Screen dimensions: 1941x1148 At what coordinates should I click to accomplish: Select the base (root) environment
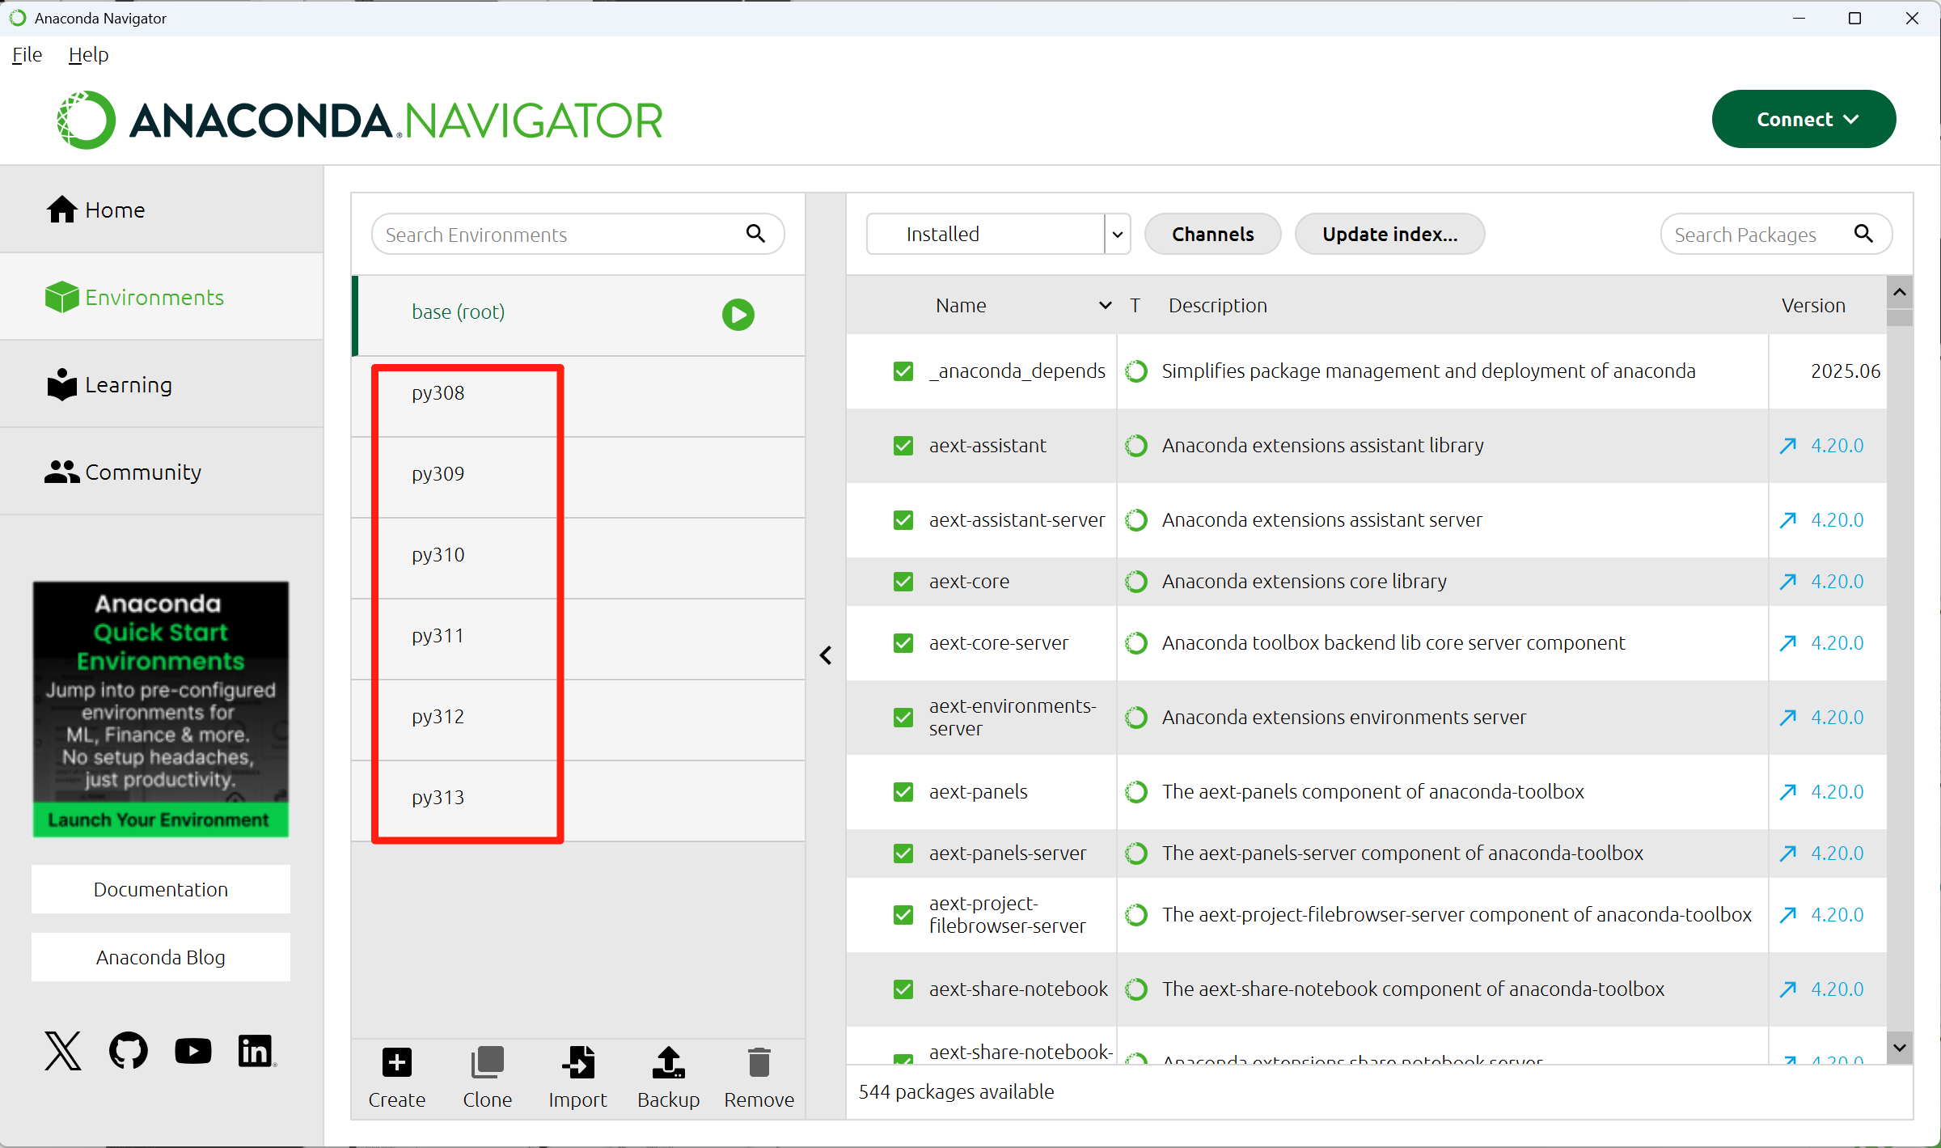pos(579,316)
